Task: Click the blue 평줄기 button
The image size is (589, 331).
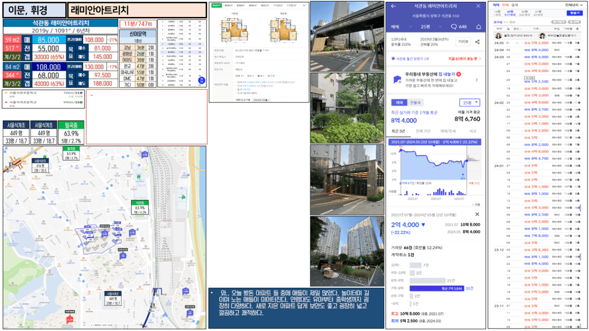Action: pos(574,13)
